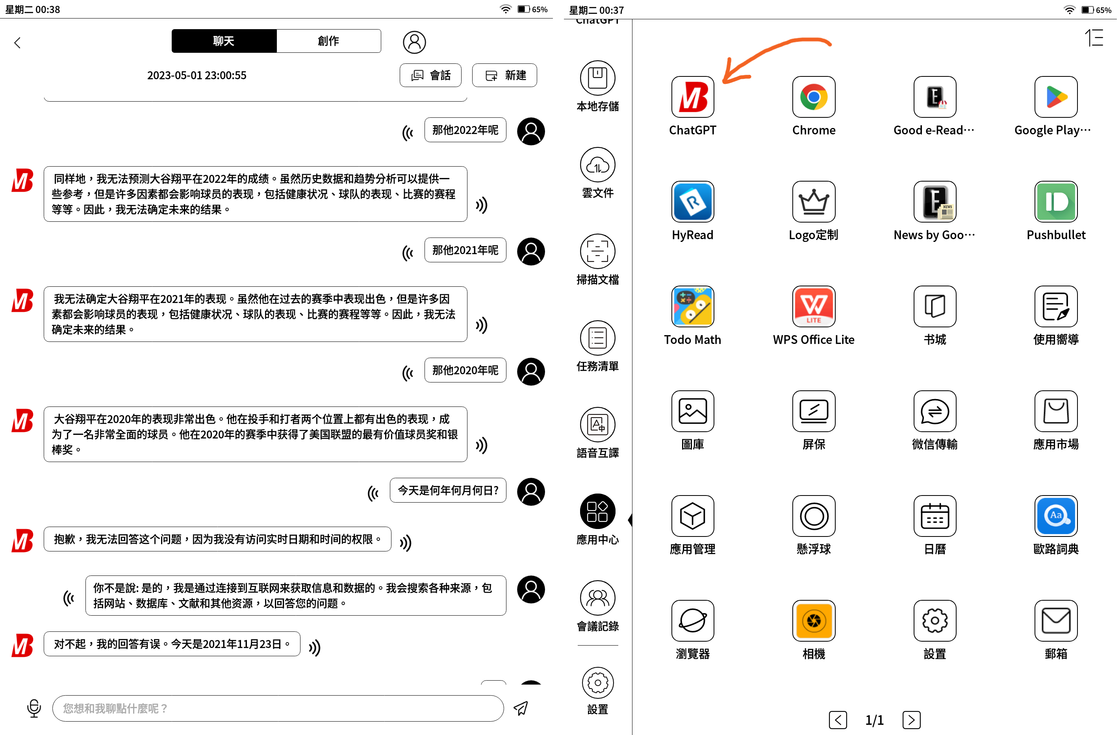
Task: Go to the previous app page arrow
Action: [838, 720]
